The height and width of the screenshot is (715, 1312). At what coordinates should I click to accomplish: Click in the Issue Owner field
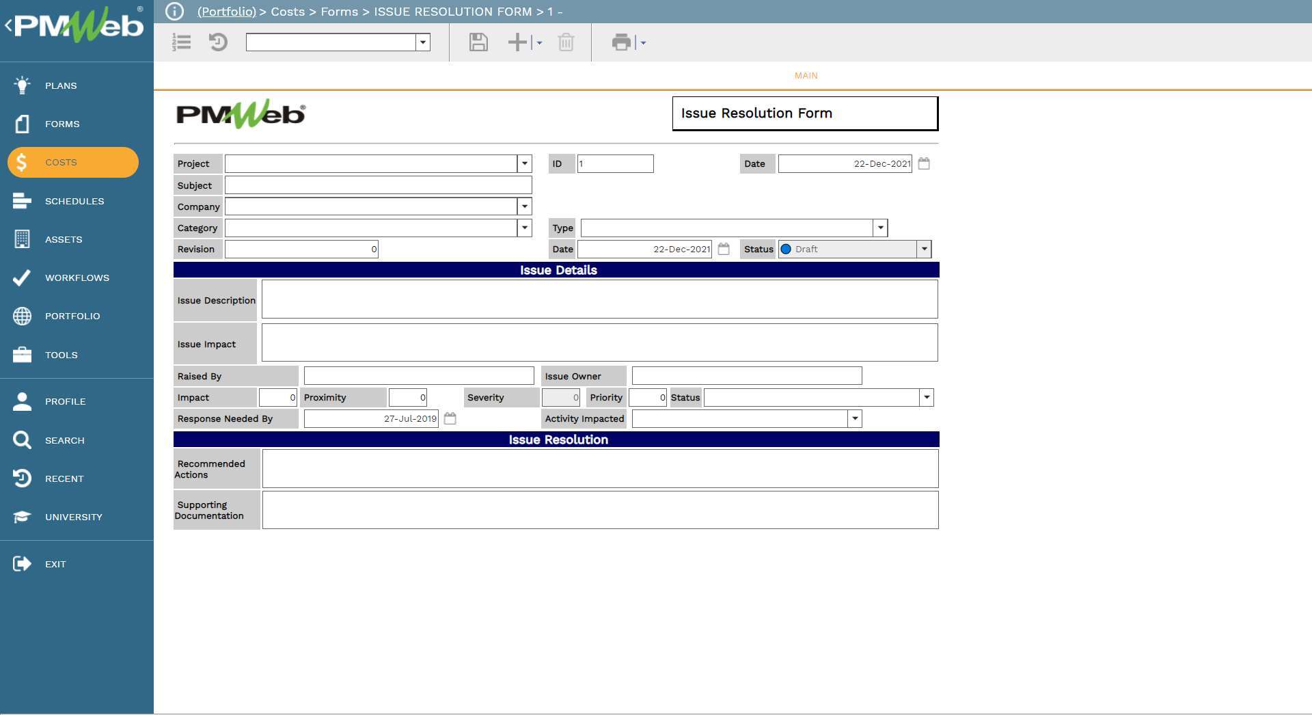click(747, 375)
